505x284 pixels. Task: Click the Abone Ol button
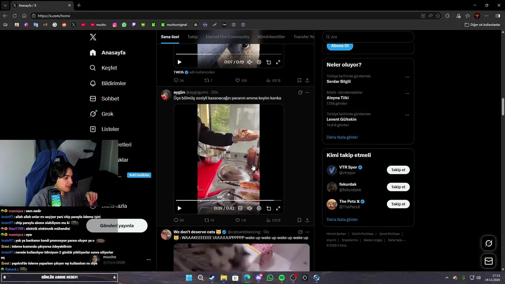340,46
